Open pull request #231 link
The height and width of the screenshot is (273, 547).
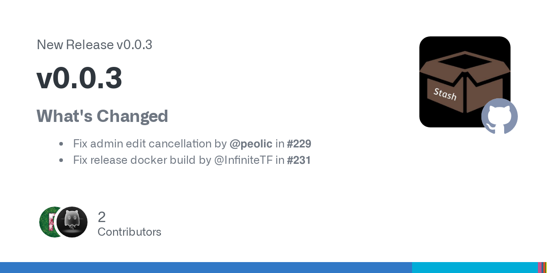pyautogui.click(x=299, y=160)
